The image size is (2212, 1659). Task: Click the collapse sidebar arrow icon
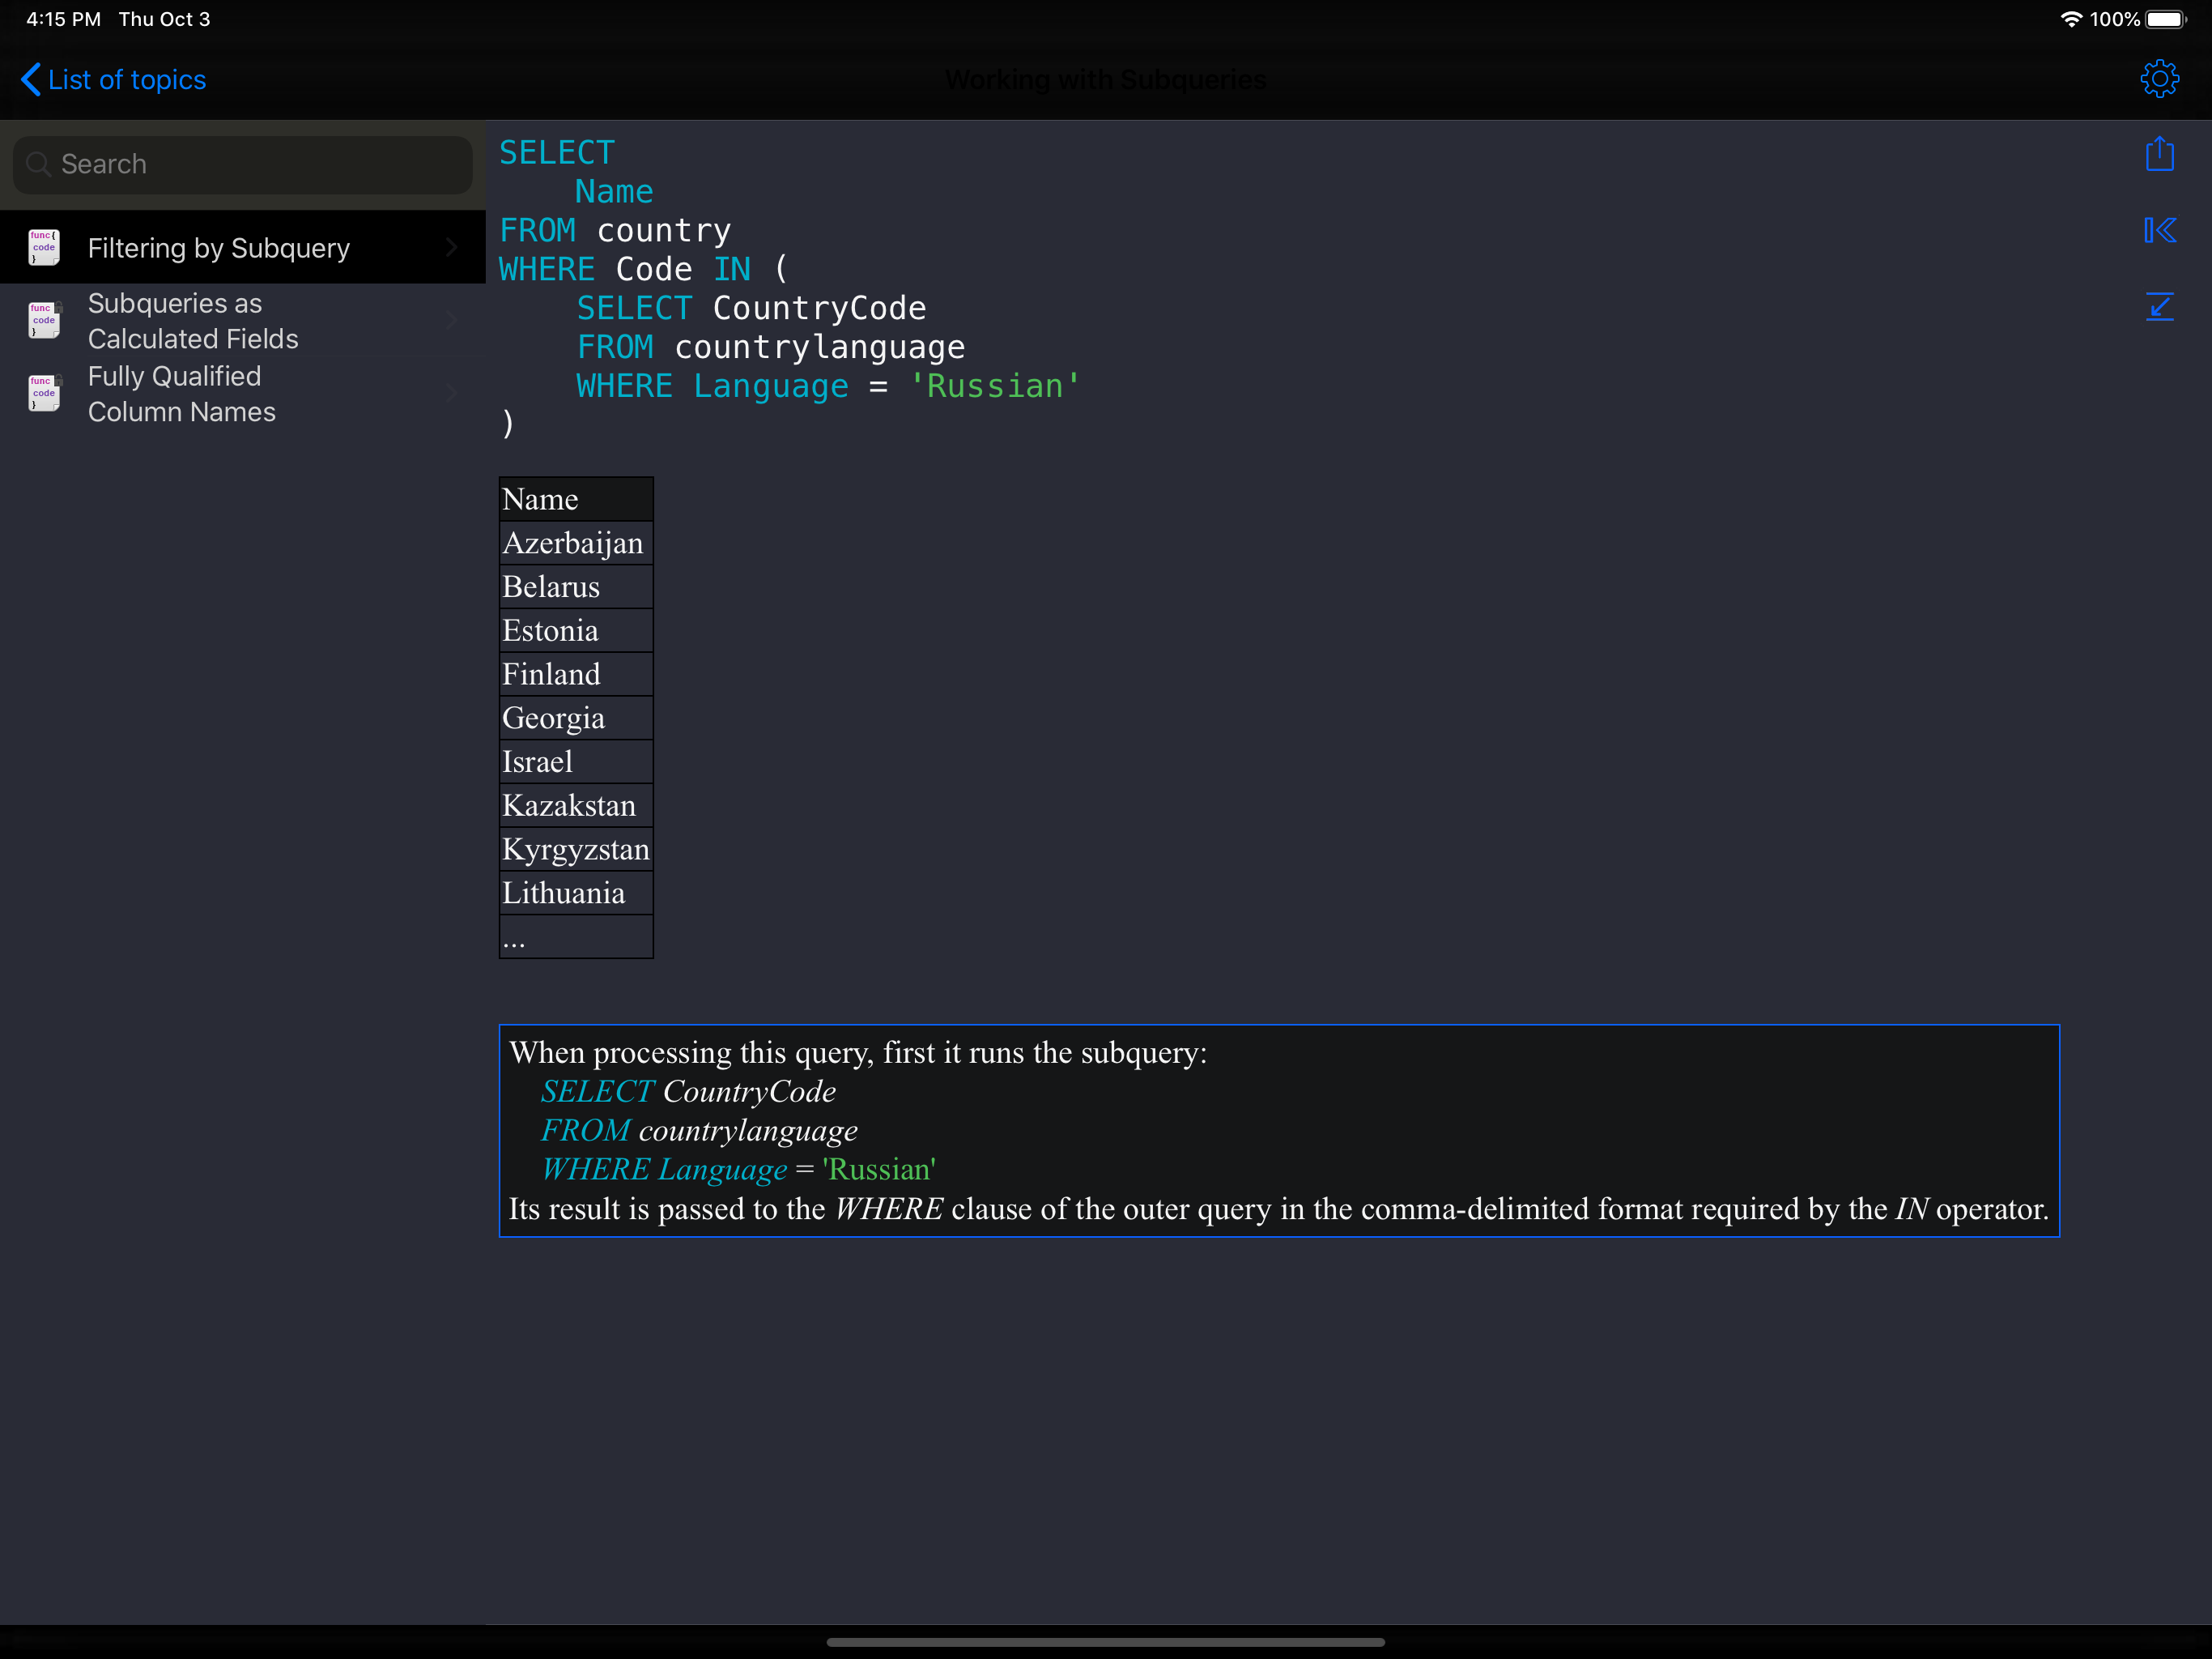click(2159, 231)
